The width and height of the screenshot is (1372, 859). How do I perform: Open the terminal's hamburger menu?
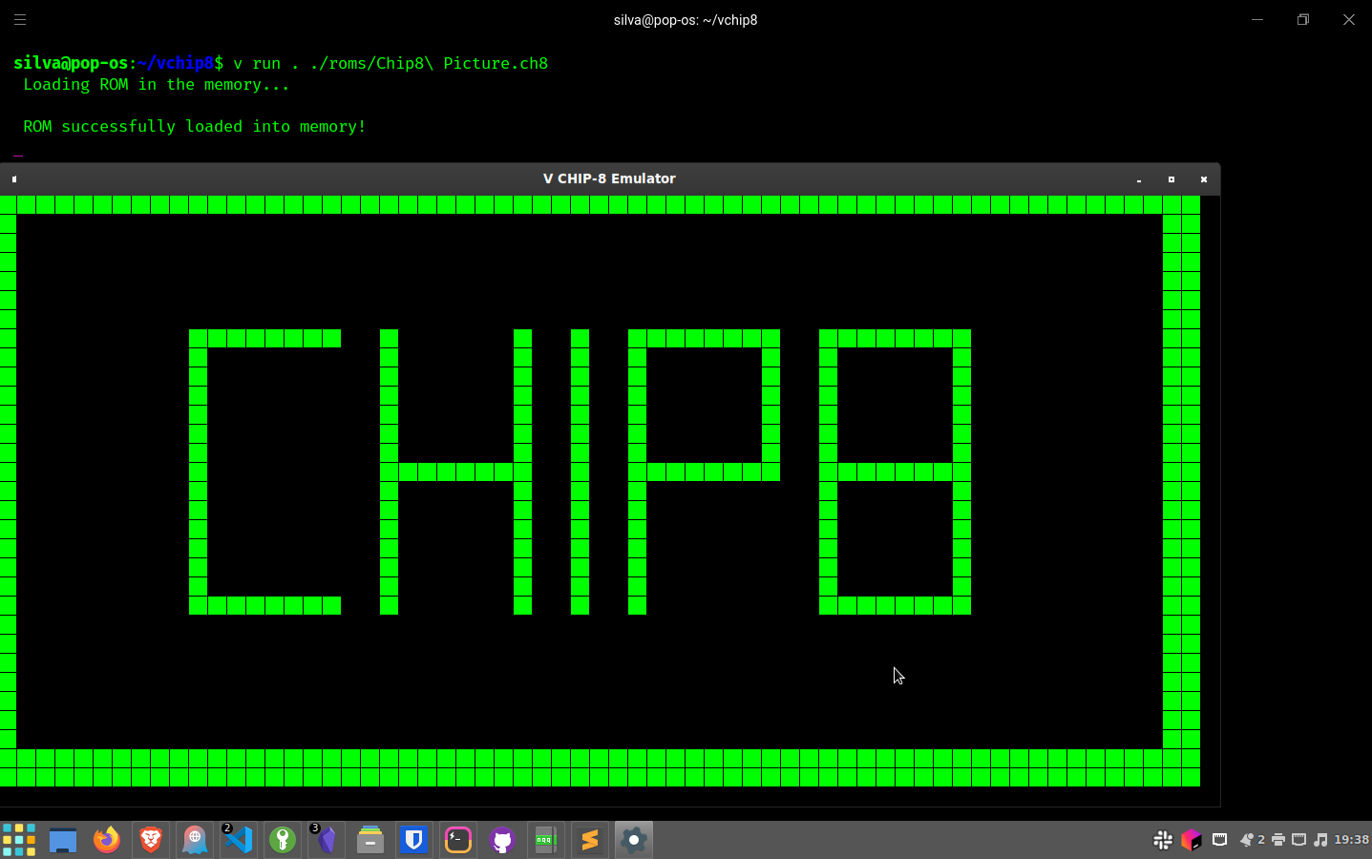pyautogui.click(x=20, y=19)
